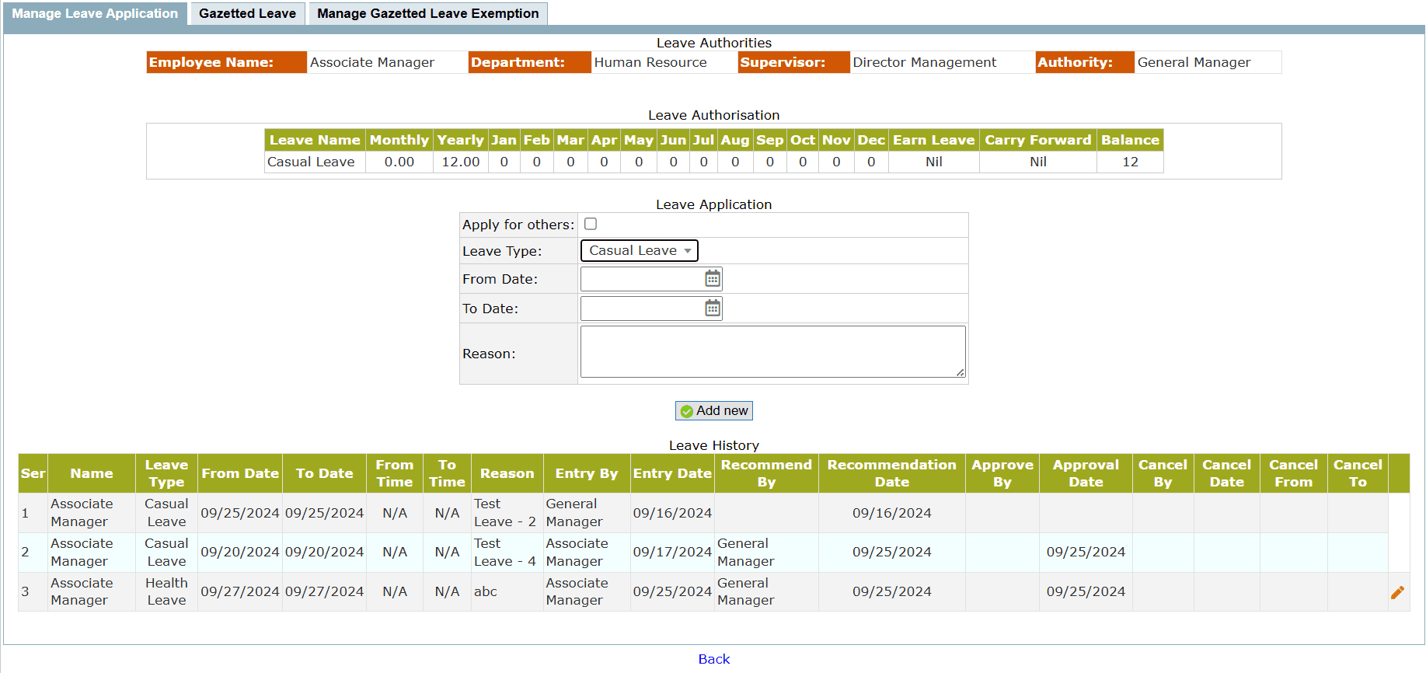Select history row with reason Test Leave - 4
This screenshot has height=673, width=1426.
505,553
